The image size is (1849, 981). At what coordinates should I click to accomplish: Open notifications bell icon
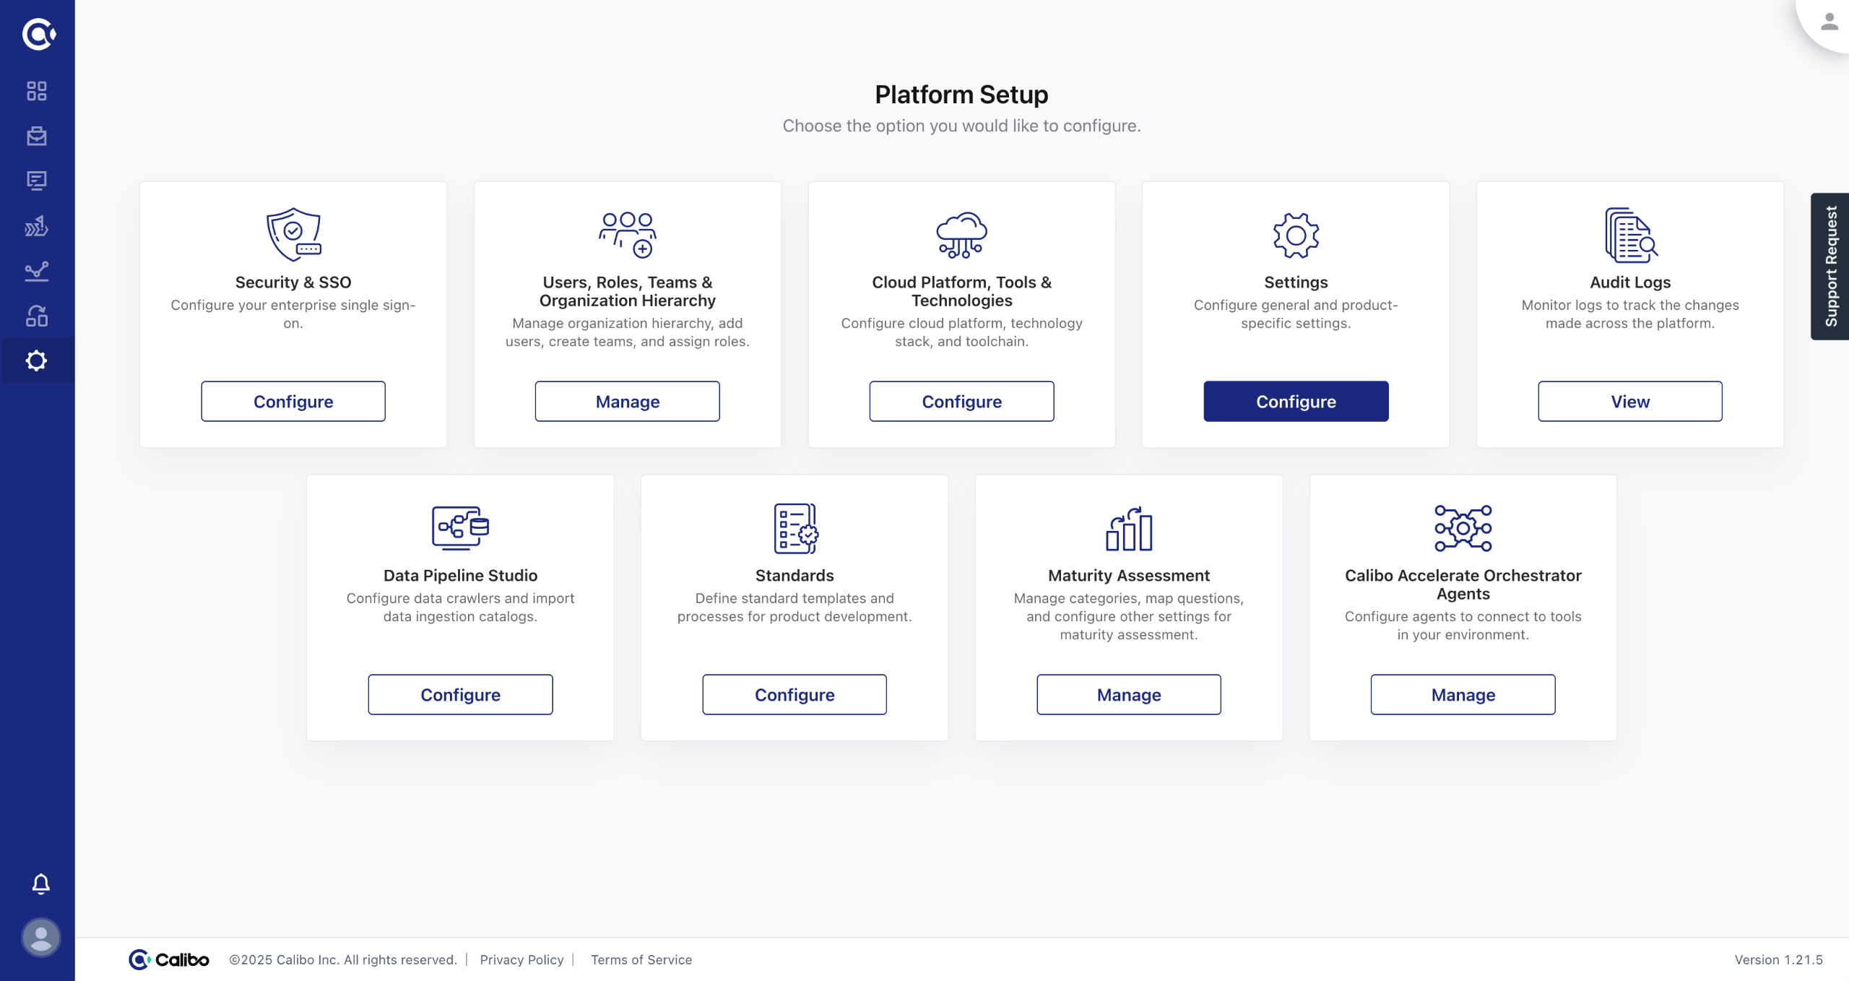coord(41,883)
